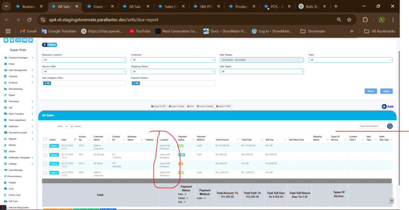
Task: Click the COD truck icon
Action: [x=6, y=189]
